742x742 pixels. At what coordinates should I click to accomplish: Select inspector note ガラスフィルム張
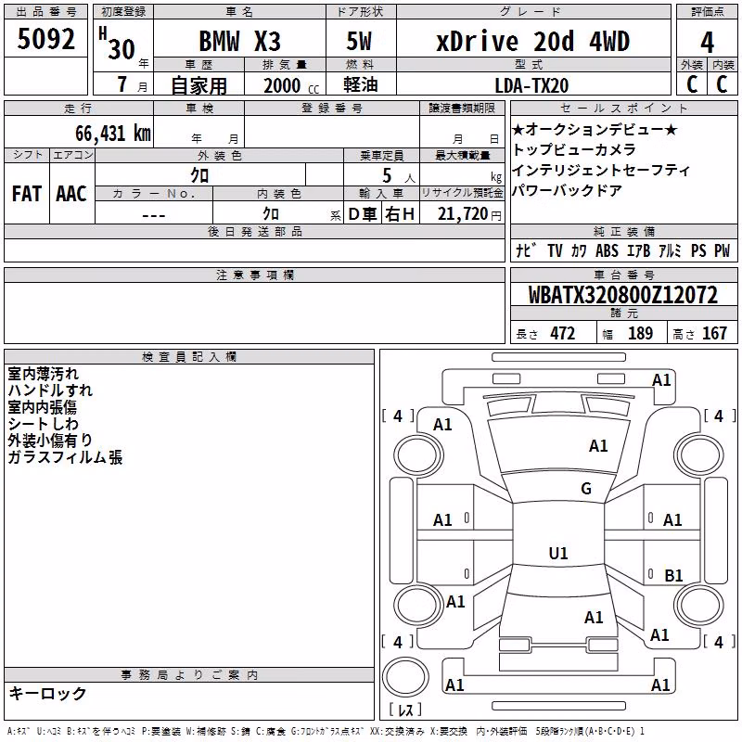[65, 457]
